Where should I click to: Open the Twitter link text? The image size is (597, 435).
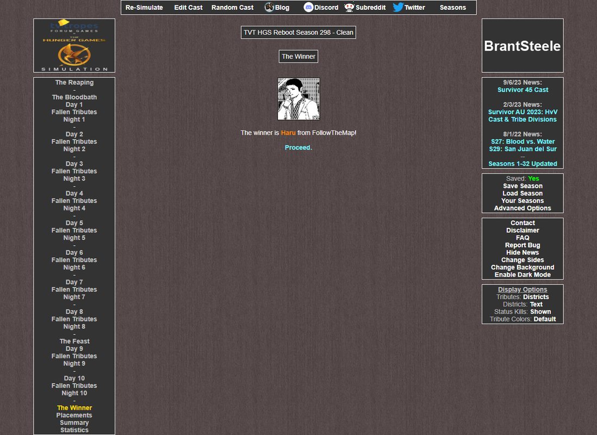[415, 8]
